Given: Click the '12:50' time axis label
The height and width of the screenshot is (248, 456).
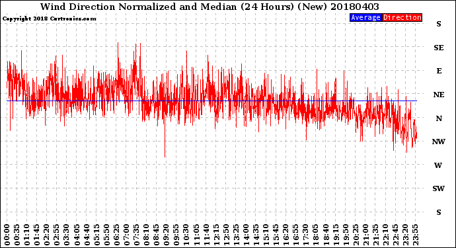Looking at the screenshot, I should click(226, 235).
